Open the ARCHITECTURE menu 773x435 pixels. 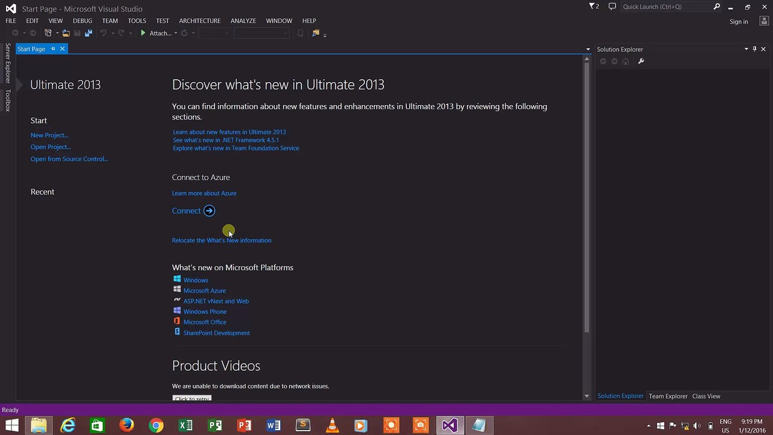pyautogui.click(x=200, y=21)
